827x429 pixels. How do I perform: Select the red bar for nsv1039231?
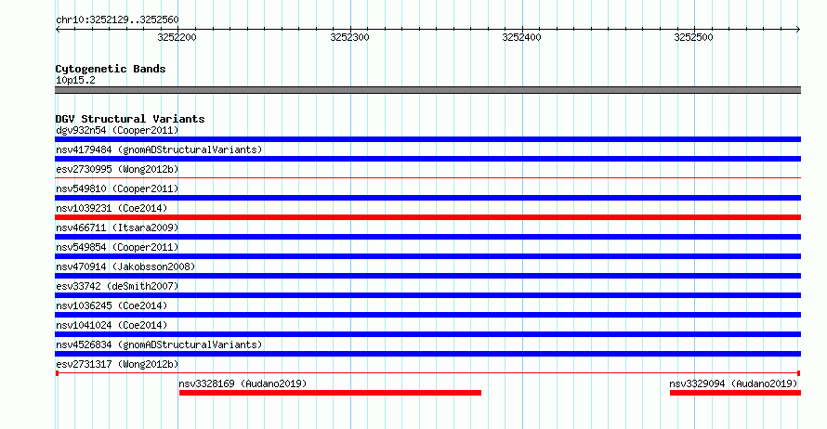(427, 217)
